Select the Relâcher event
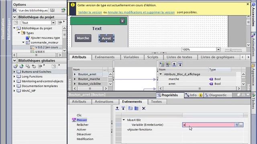257x144 pixels. click(x=82, y=125)
